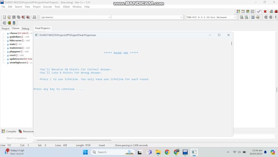The image size is (278, 157).
Task: Click the Close file toolbar icon
Action: (x=23, y=17)
